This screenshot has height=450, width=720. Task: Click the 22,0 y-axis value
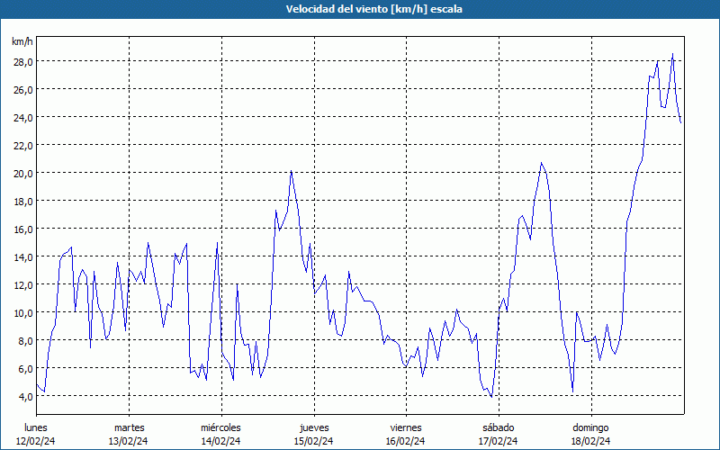tap(23, 146)
